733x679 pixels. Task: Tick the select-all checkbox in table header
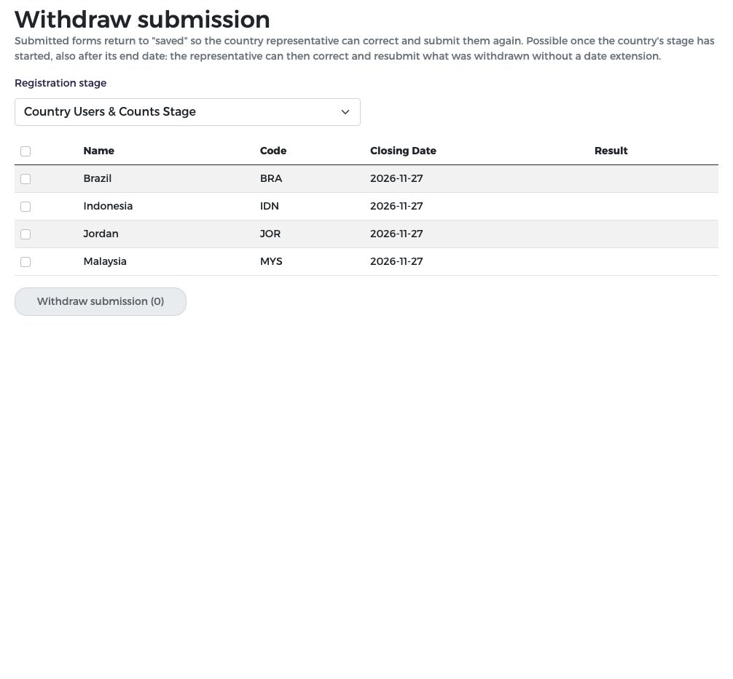tap(26, 151)
